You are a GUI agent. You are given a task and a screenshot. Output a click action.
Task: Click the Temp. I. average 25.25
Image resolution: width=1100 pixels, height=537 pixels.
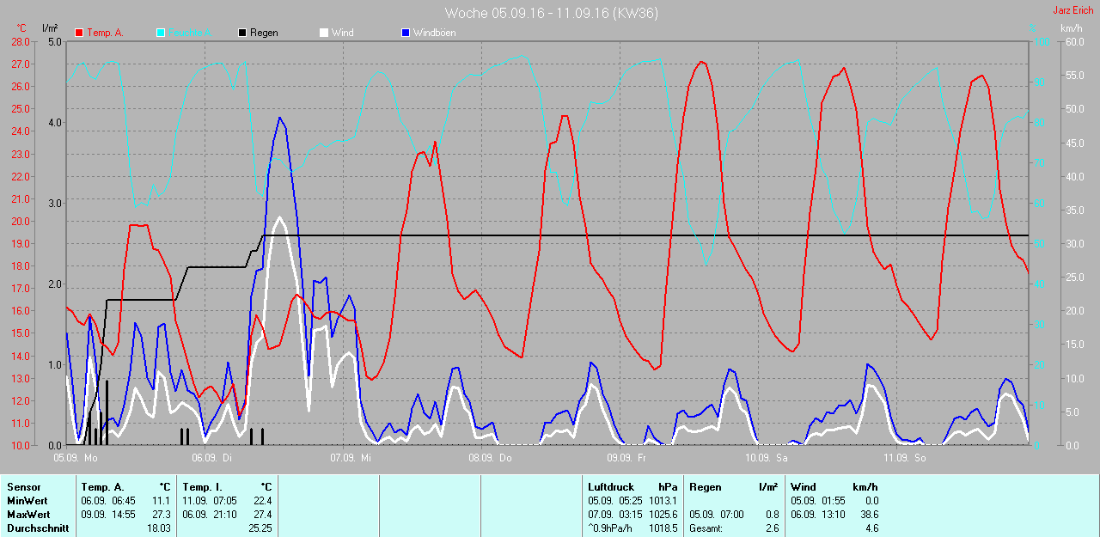click(x=260, y=528)
